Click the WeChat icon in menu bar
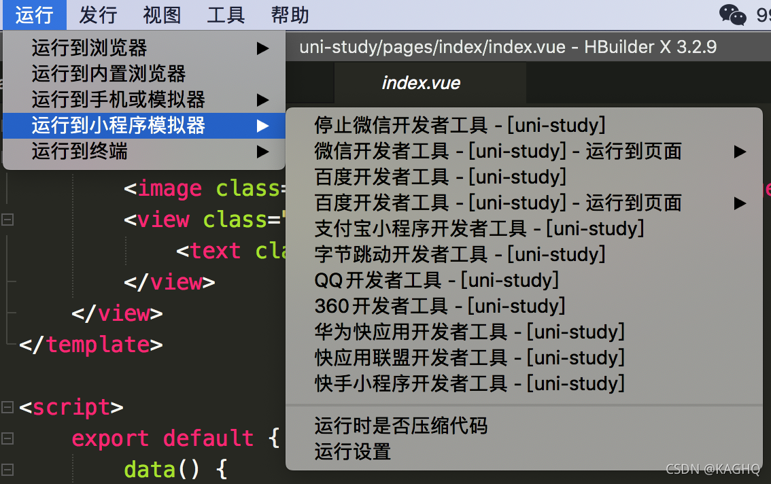The height and width of the screenshot is (484, 771). pyautogui.click(x=733, y=15)
